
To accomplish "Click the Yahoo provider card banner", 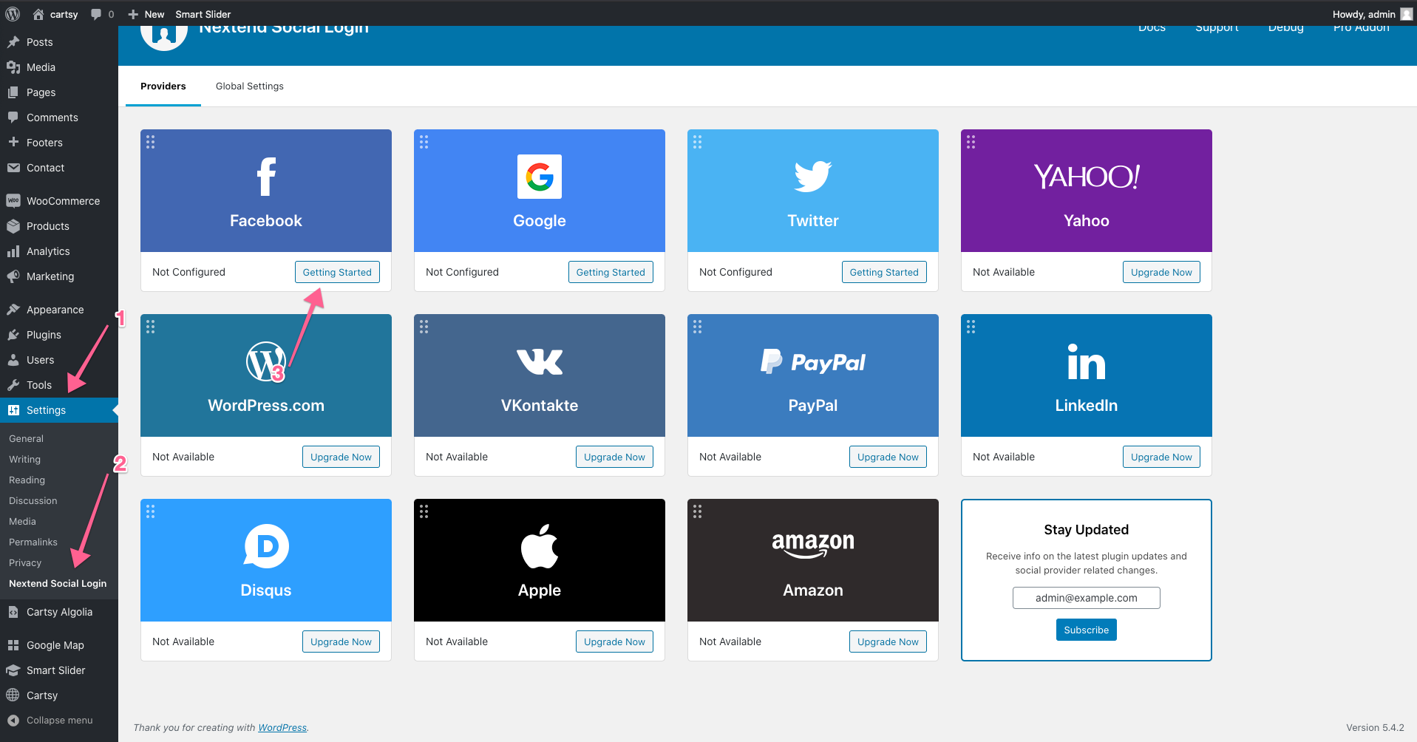I will tap(1087, 191).
